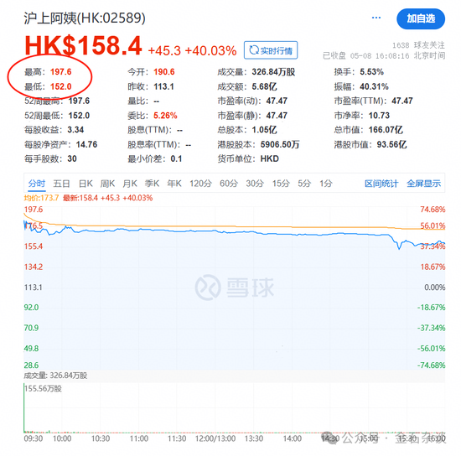
Task: Click the 10:30 time axis label
Action: (101, 438)
